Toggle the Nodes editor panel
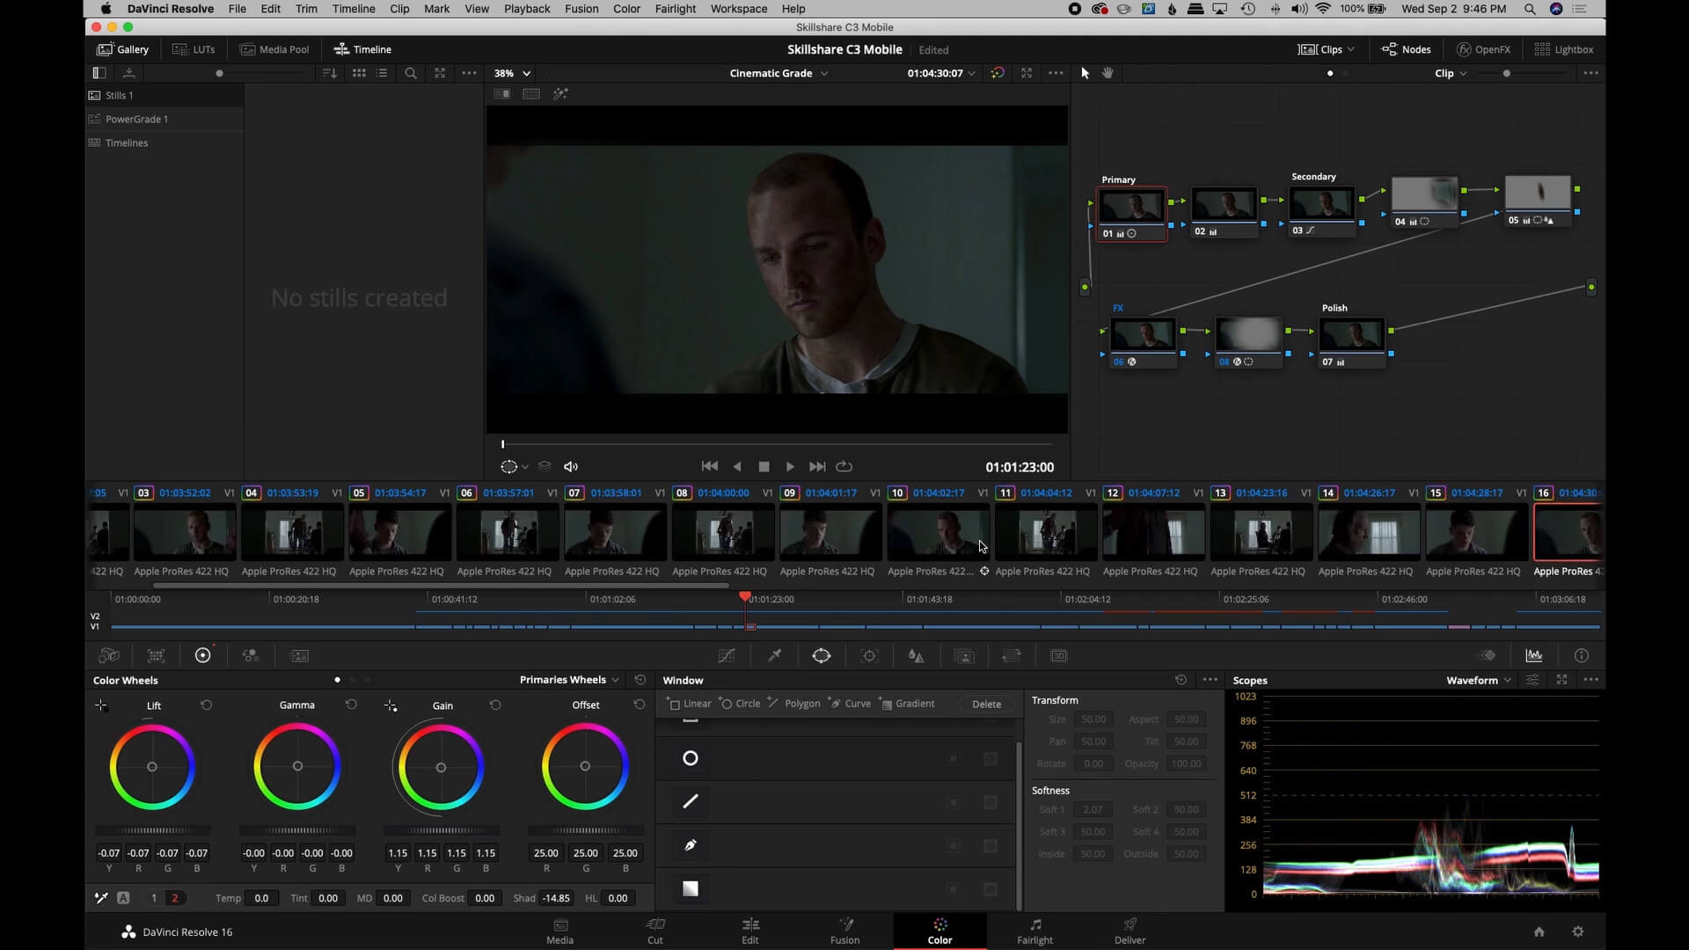 [x=1406, y=49]
